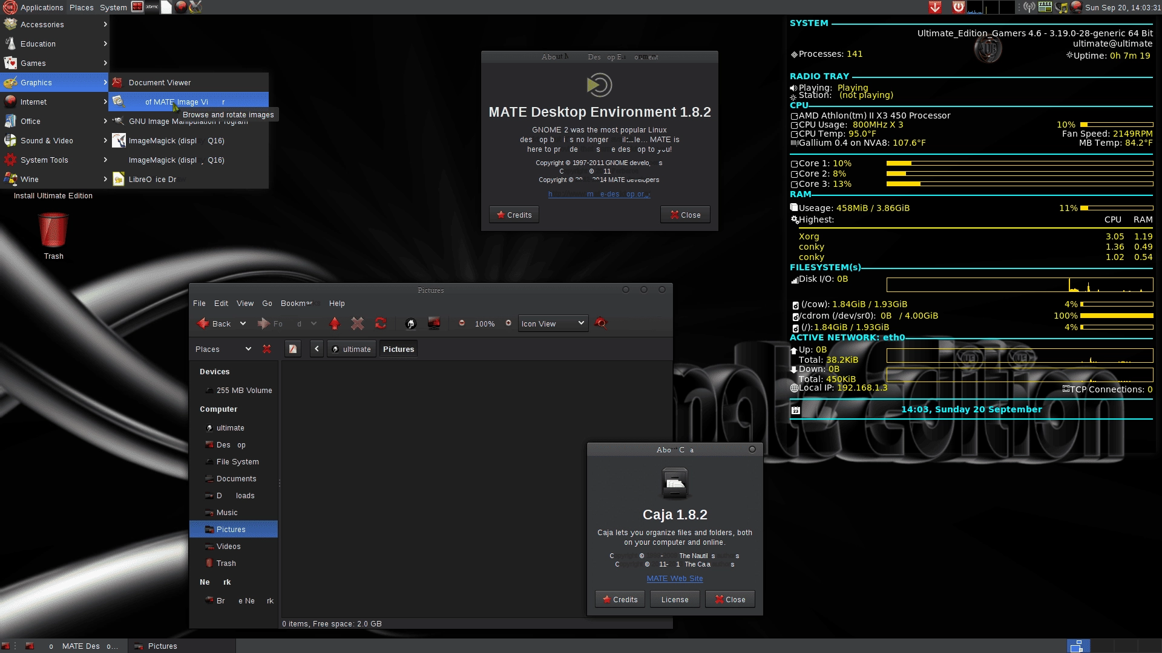Expand the Office submenu
Image resolution: width=1162 pixels, height=653 pixels.
point(54,122)
